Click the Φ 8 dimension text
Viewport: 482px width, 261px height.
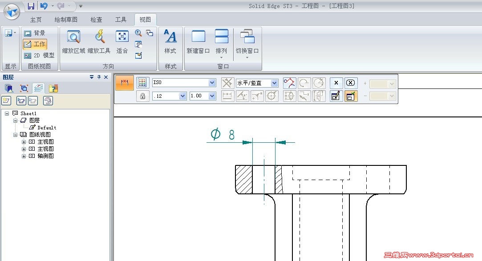[x=223, y=134]
